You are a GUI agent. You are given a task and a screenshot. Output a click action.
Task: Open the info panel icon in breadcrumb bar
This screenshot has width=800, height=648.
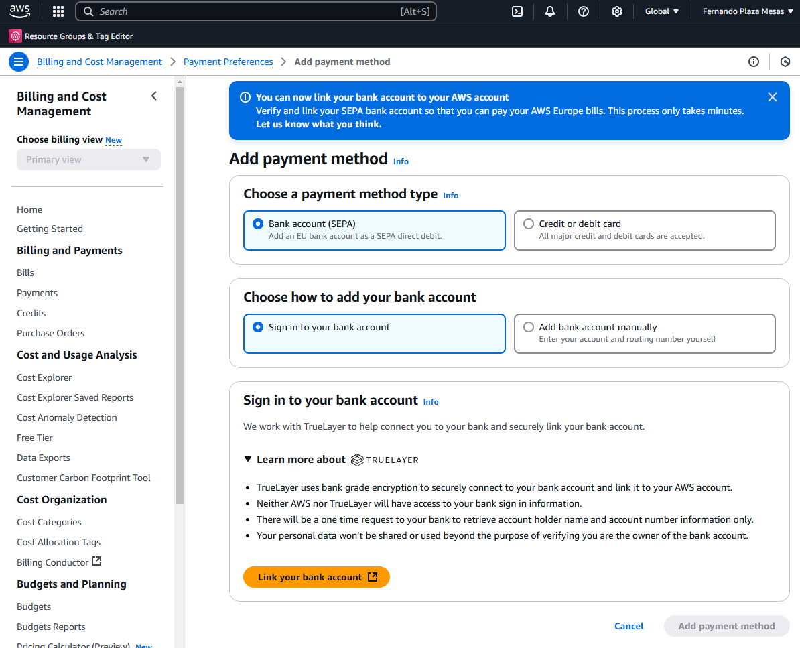point(753,62)
